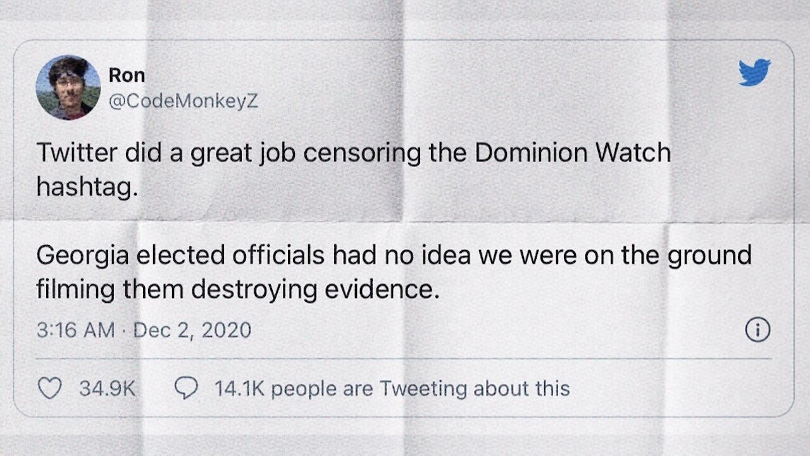
Task: Like the tweet with the heart icon
Action: tap(50, 388)
